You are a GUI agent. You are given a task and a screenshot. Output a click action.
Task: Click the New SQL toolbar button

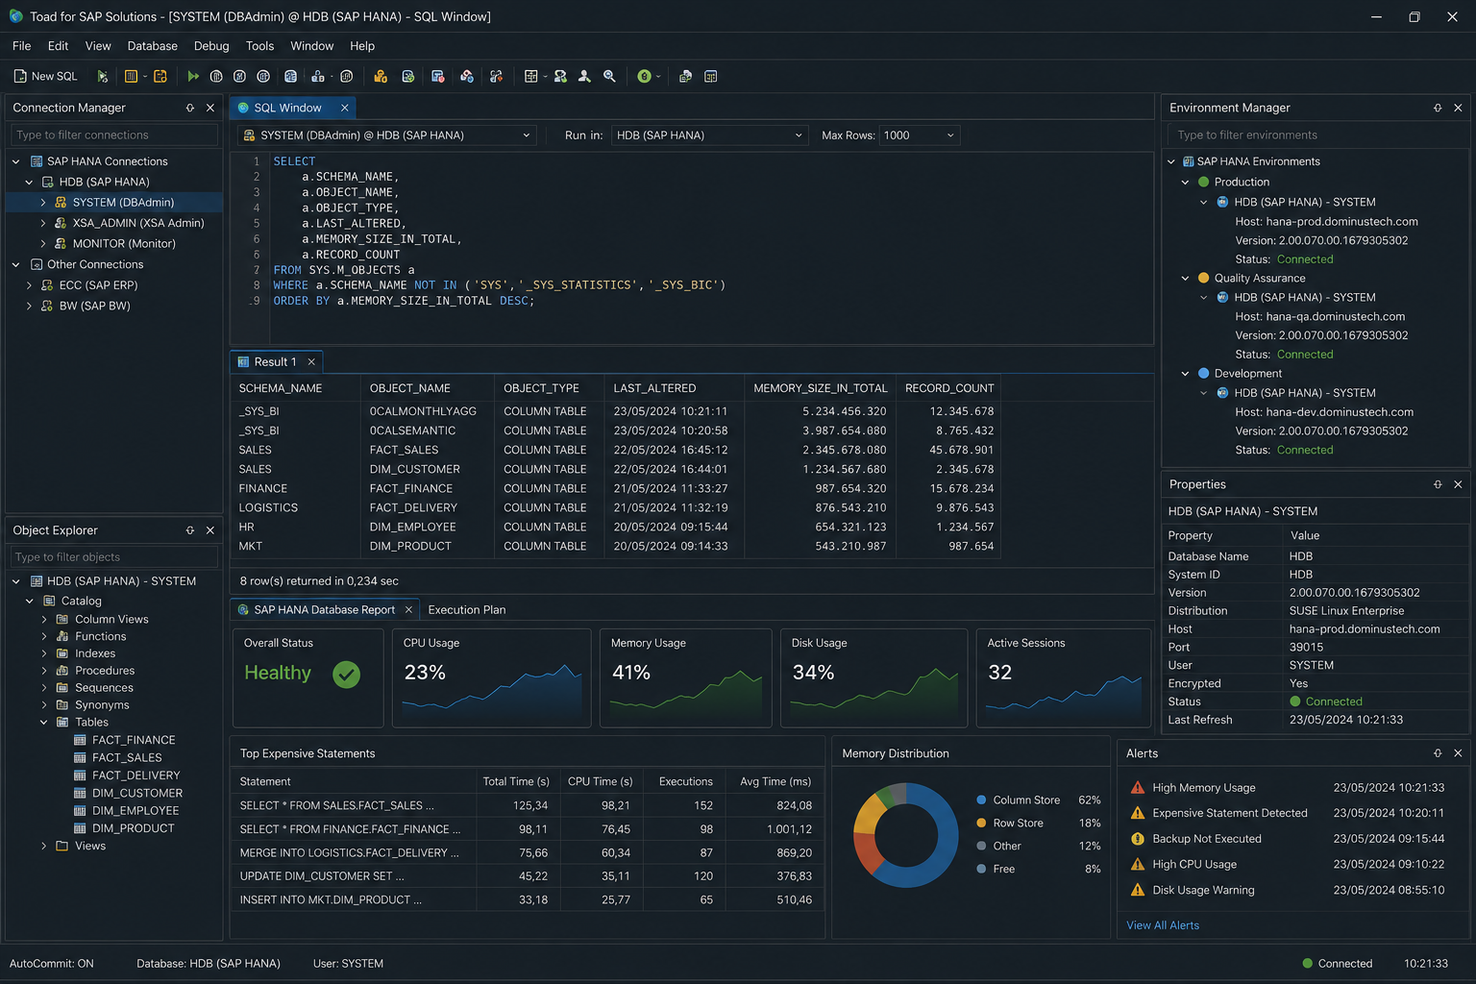pos(45,76)
